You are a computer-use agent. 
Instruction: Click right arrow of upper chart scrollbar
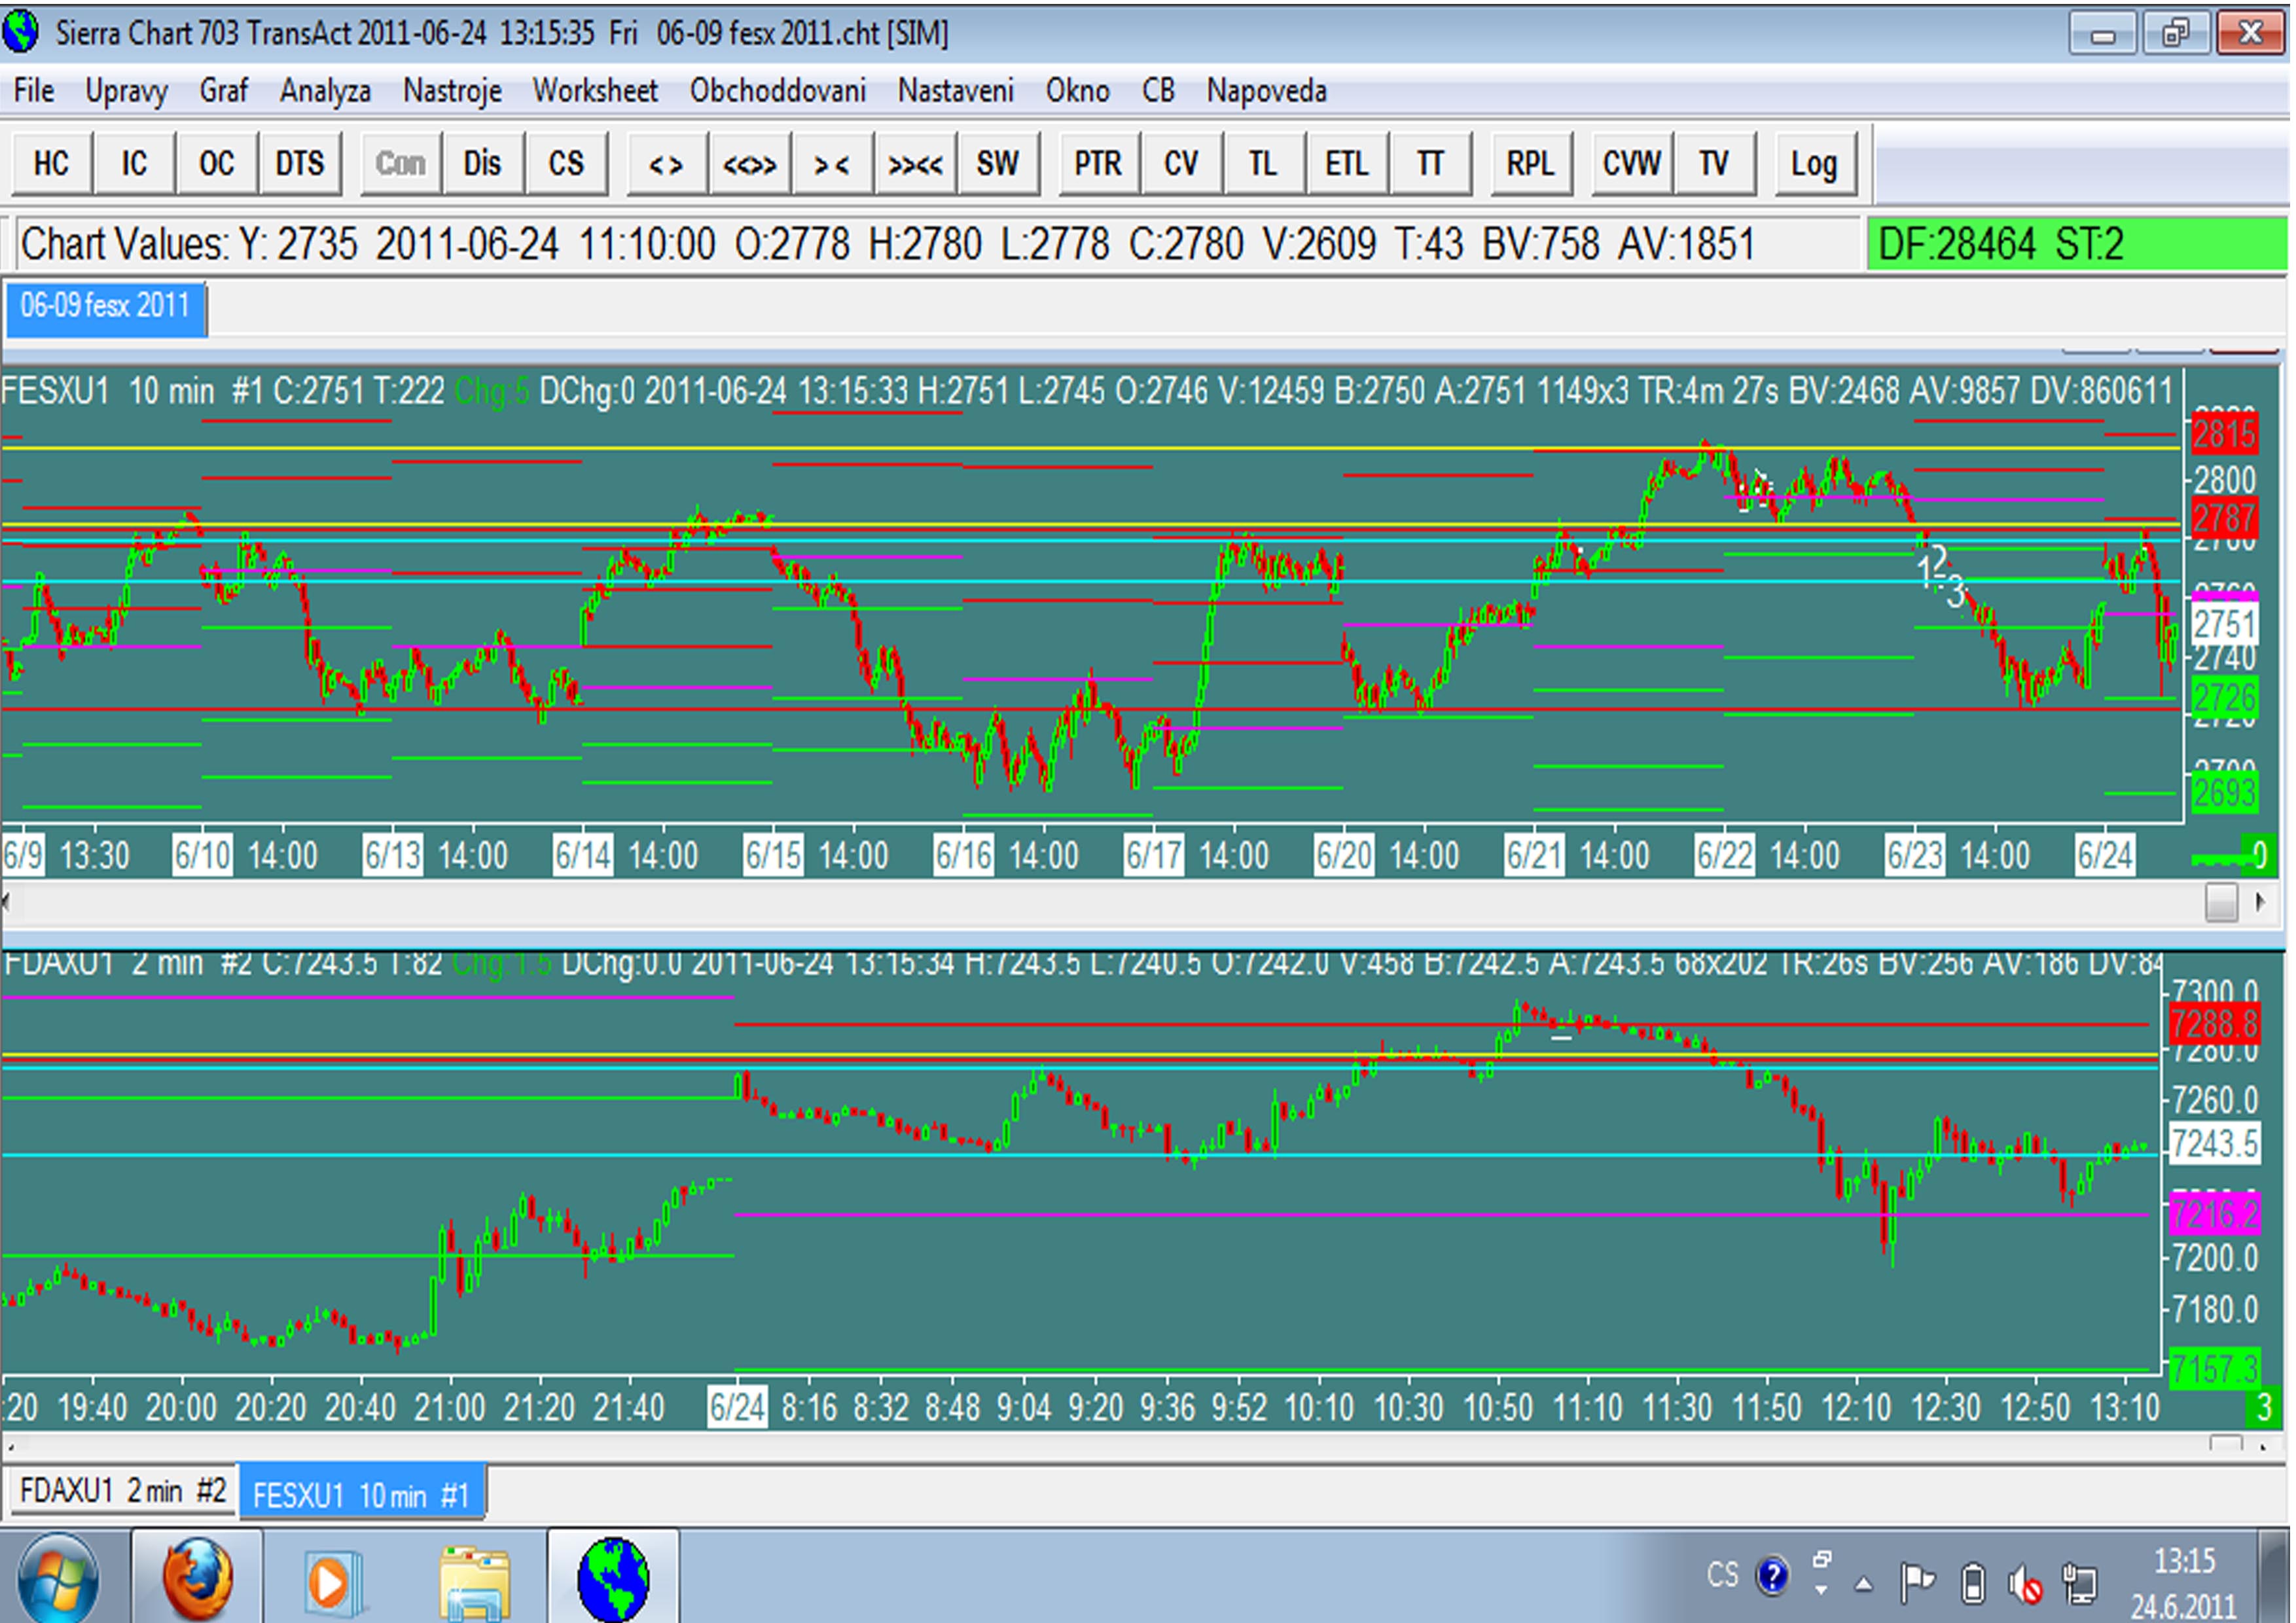pyautogui.click(x=2261, y=903)
